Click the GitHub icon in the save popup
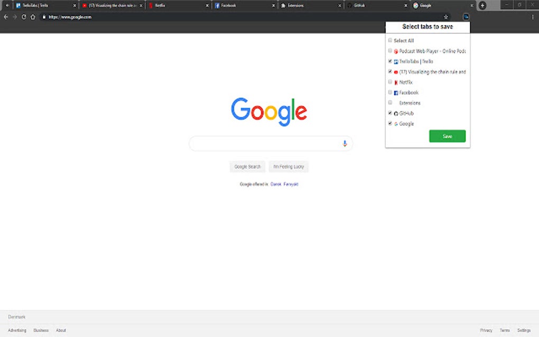Image resolution: width=539 pixels, height=337 pixels. [396, 113]
